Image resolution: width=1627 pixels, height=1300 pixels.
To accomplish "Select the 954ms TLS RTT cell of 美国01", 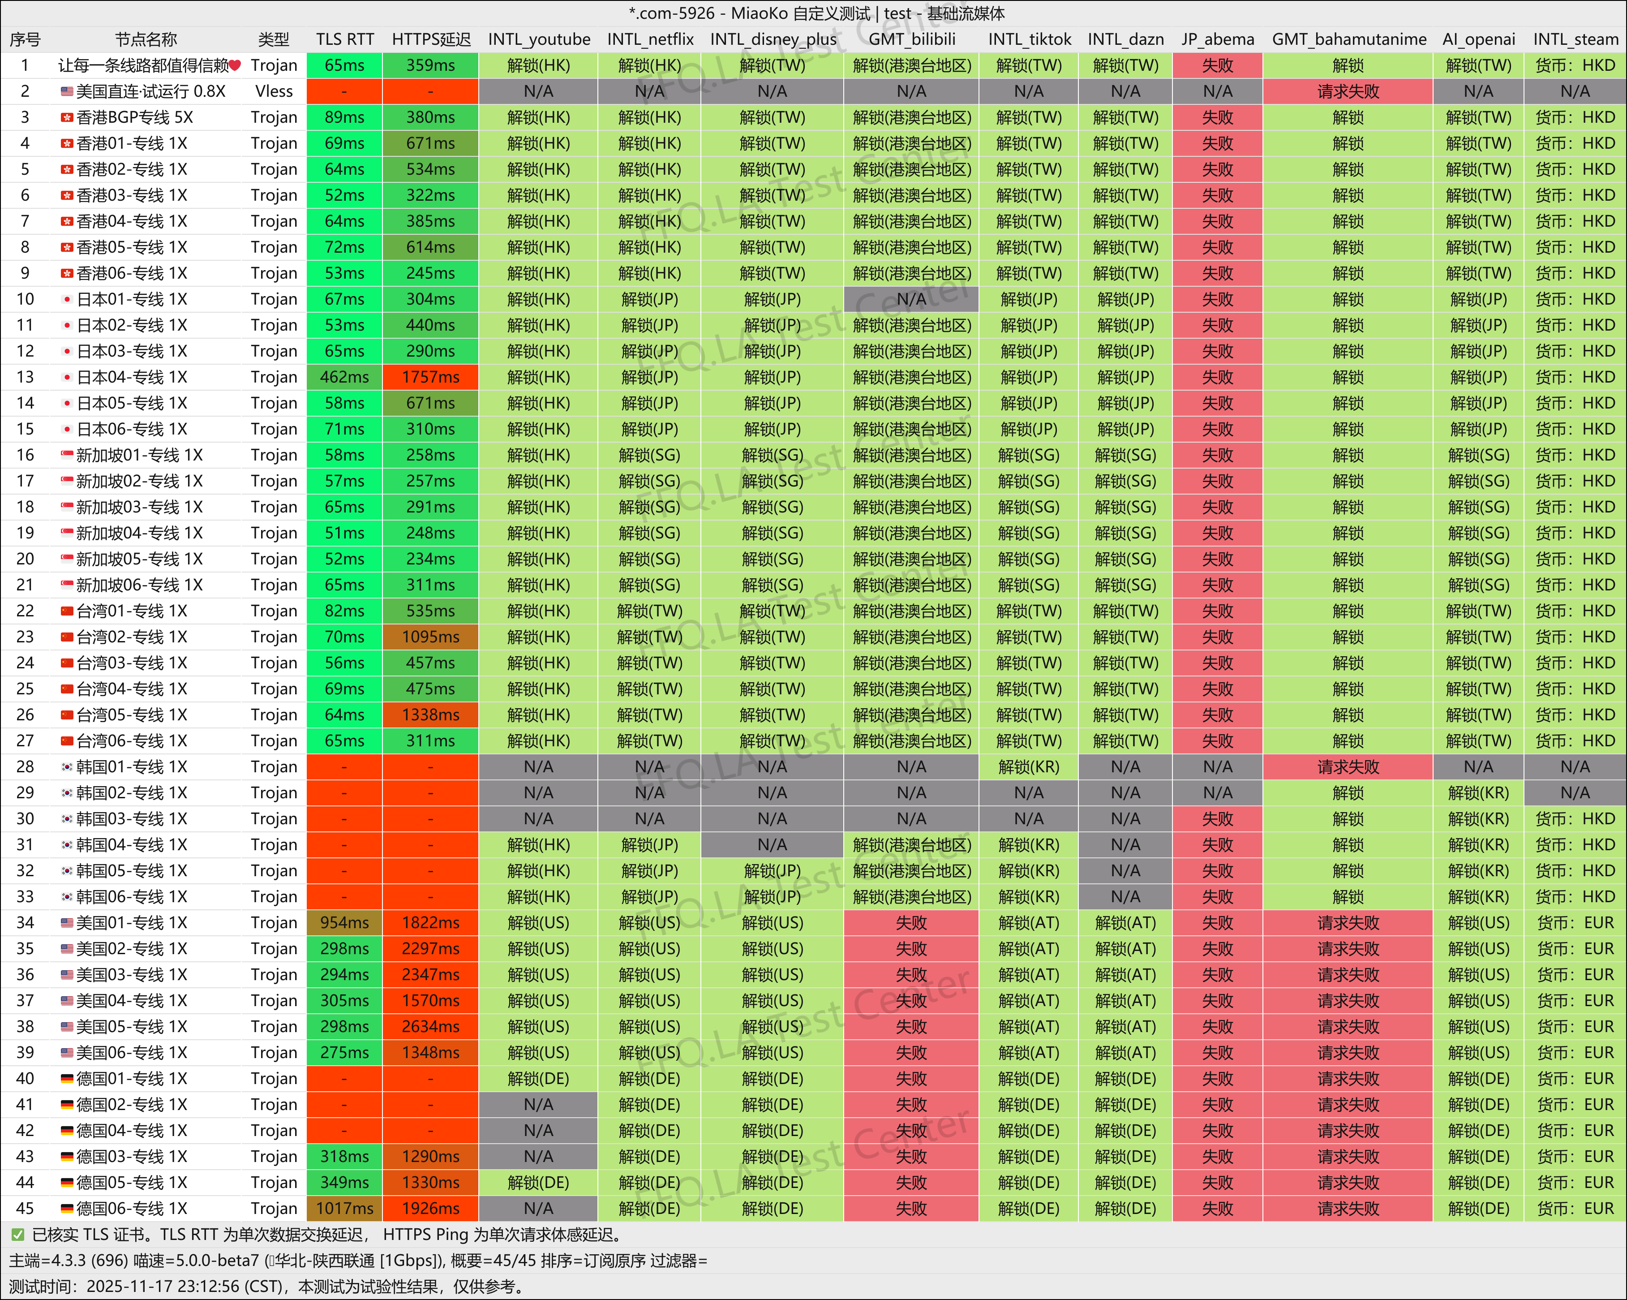I will 345,922.
